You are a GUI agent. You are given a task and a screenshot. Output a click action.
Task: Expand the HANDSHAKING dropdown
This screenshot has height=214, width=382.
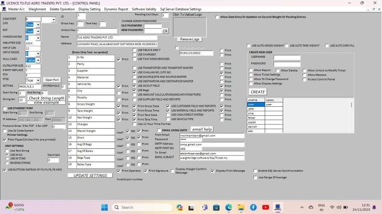(x=38, y=38)
